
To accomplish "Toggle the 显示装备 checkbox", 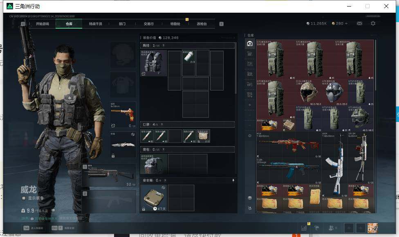I will (x=24, y=198).
